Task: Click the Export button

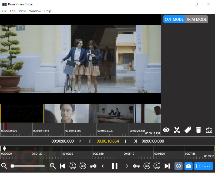Action: [x=203, y=166]
